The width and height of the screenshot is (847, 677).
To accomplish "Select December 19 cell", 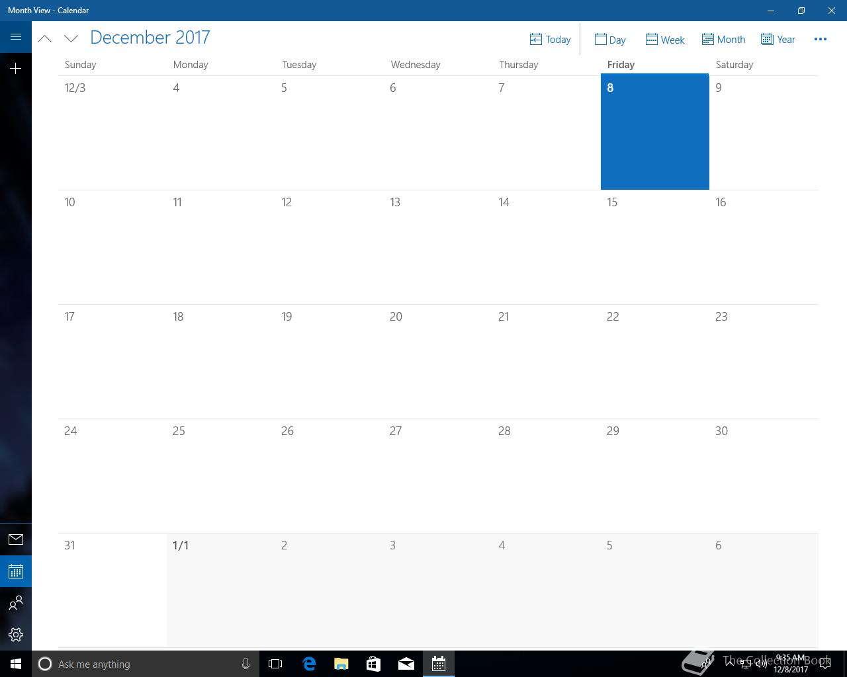I will [330, 362].
